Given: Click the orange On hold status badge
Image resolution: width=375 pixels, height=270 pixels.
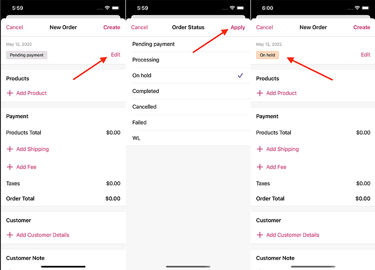Looking at the screenshot, I should coord(268,55).
